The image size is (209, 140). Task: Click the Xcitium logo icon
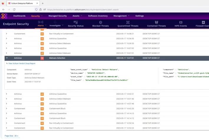pyautogui.click(x=4, y=16)
